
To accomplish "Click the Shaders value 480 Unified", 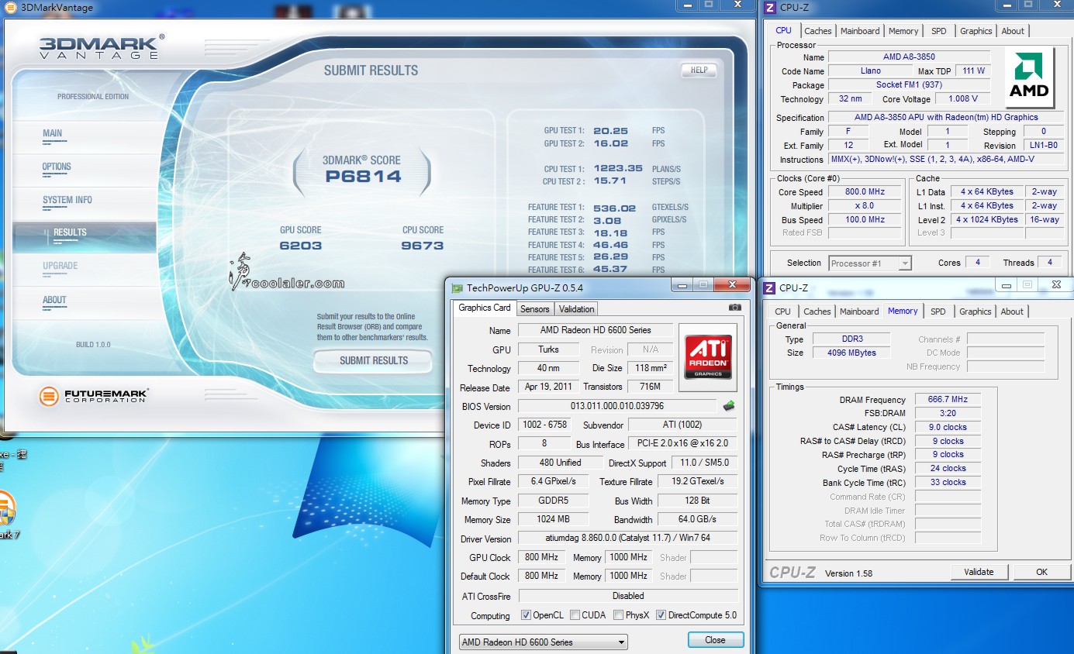I will tap(561, 463).
